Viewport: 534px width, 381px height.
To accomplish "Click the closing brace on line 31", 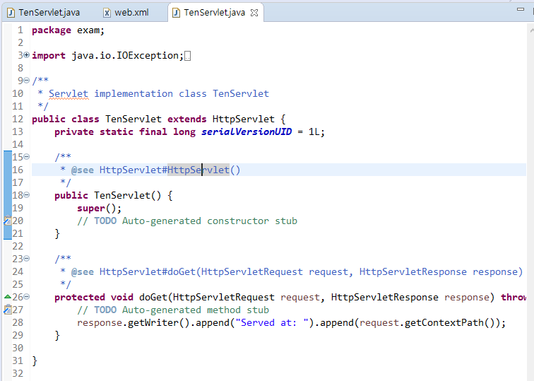I will pos(35,361).
